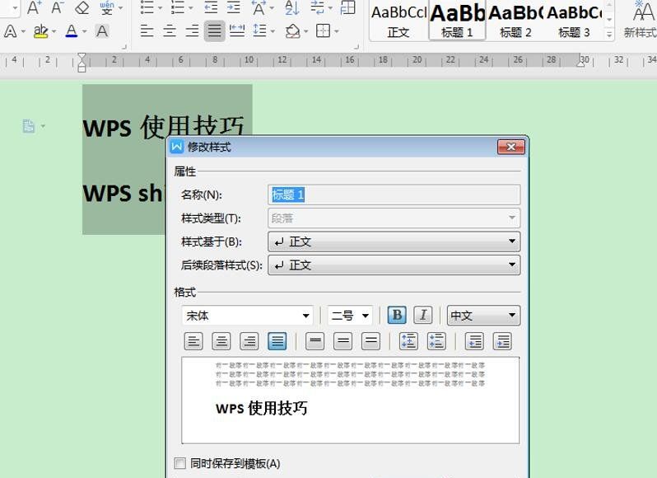Open the text effects outlined A icon
Screen dimensions: 657x478
click(x=11, y=31)
